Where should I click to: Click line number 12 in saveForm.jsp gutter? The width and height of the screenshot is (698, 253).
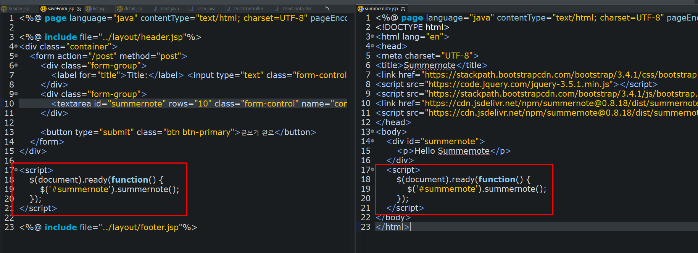coord(9,123)
